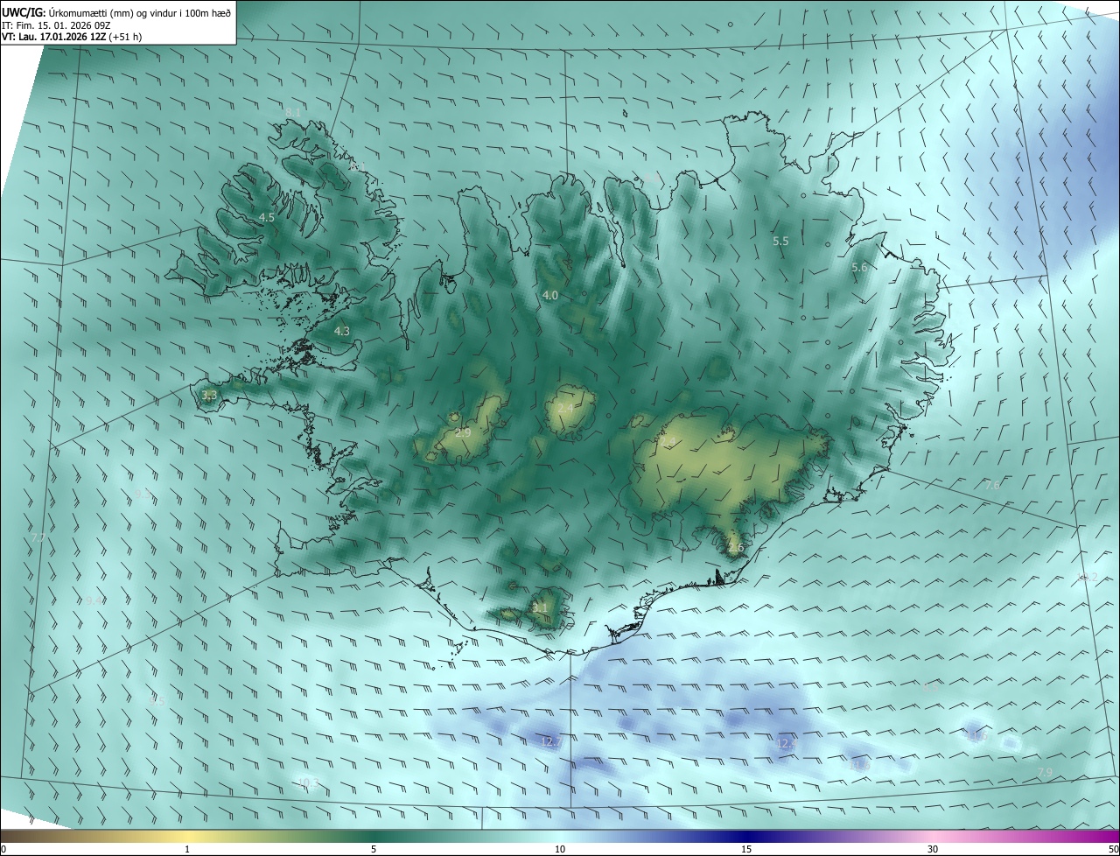Image resolution: width=1120 pixels, height=856 pixels.
Task: Click the 4.3 value label on the map
Action: coord(342,331)
